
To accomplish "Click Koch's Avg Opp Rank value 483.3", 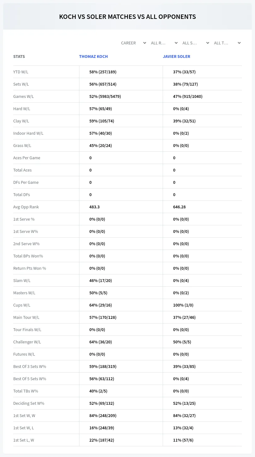I will (95, 207).
